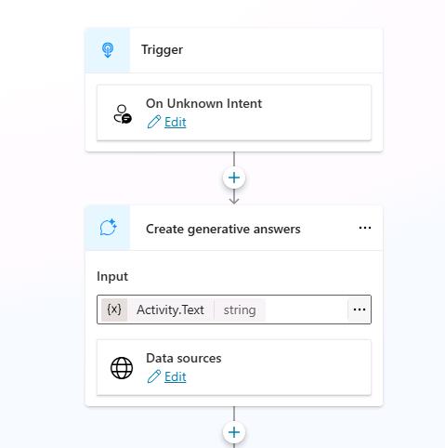Add a node below the Trigger
The image size is (445, 448).
point(234,178)
